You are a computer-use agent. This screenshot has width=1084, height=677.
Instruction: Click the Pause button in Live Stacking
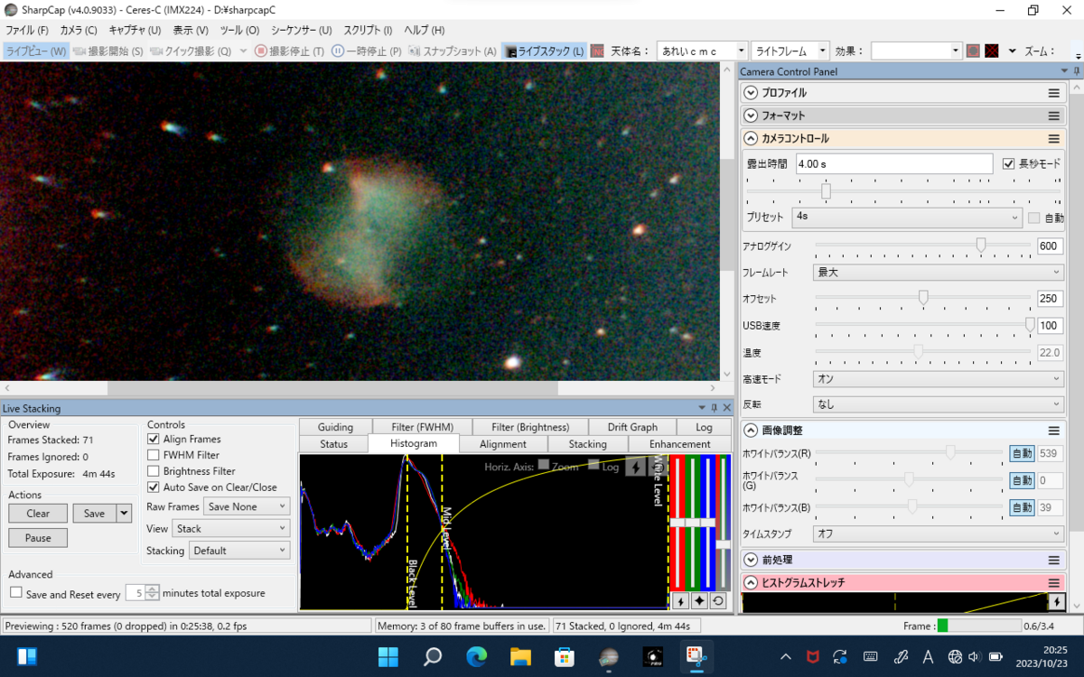click(x=38, y=538)
